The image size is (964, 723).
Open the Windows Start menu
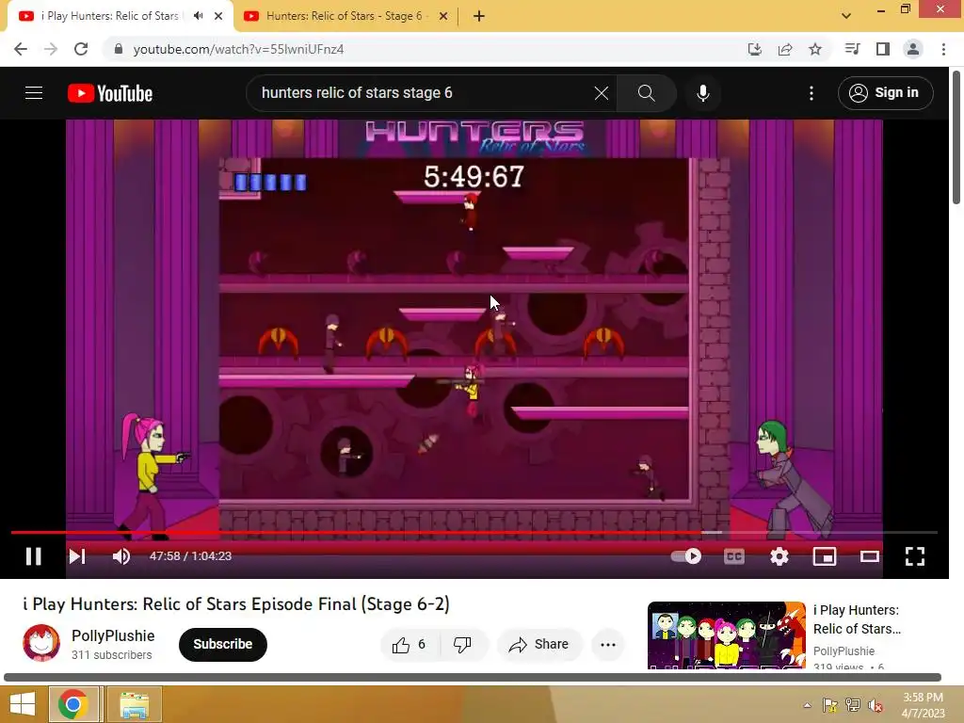[x=23, y=704]
